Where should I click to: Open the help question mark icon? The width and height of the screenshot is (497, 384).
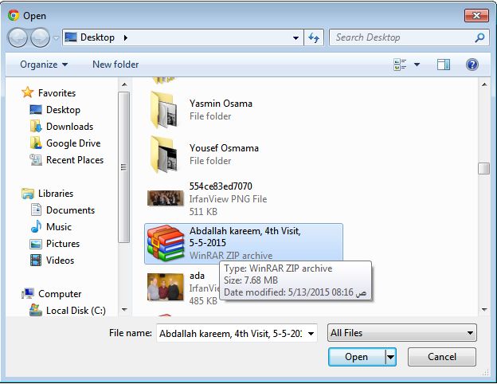472,65
